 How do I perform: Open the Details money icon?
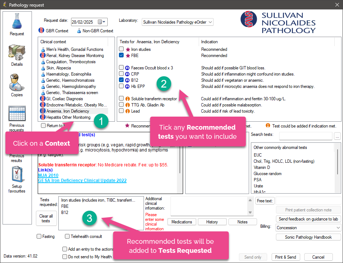tap(17, 52)
